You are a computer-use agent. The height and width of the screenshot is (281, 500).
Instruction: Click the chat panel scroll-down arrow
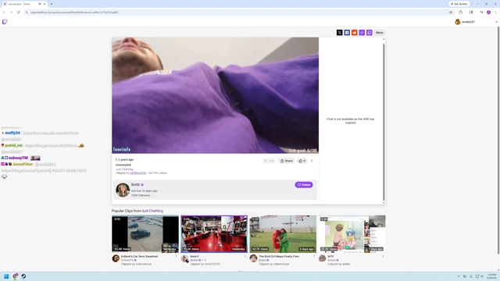point(384,203)
